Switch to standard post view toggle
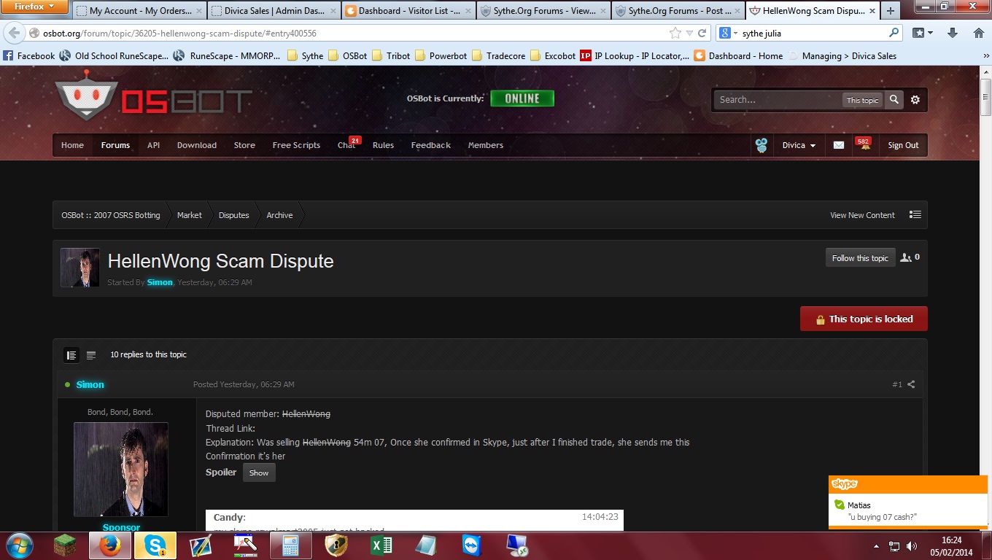Image resolution: width=992 pixels, height=560 pixels. point(71,355)
